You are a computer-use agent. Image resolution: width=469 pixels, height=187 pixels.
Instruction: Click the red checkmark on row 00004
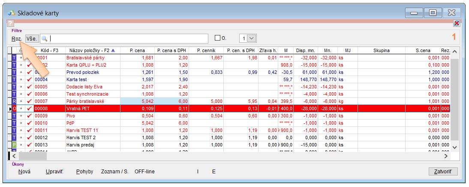[29, 79]
